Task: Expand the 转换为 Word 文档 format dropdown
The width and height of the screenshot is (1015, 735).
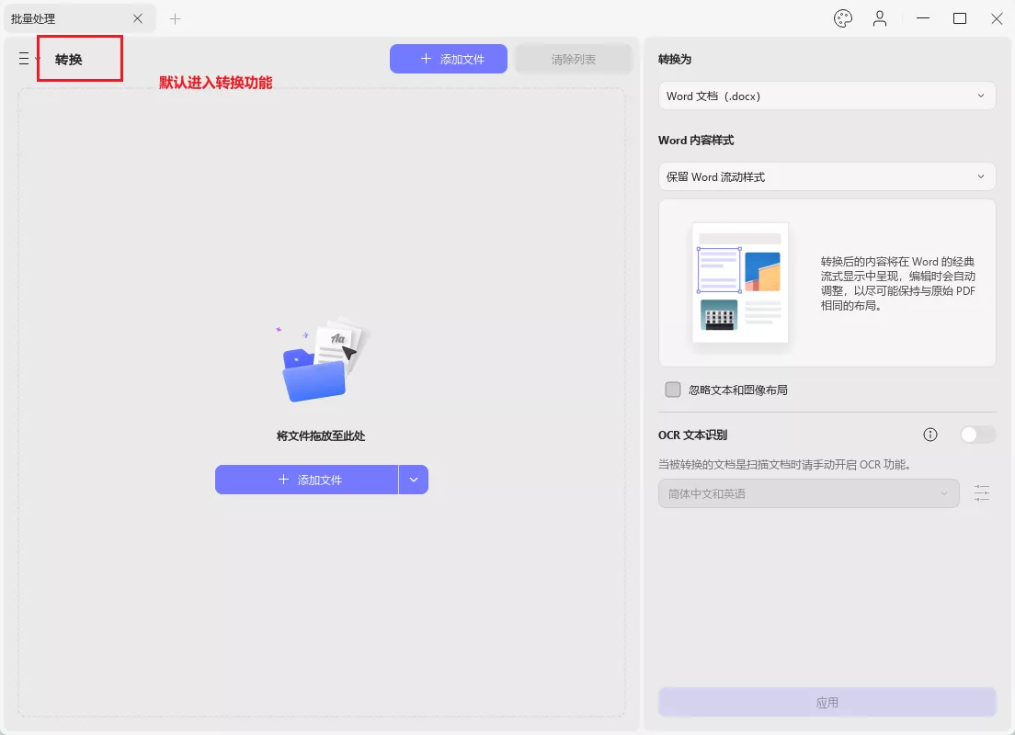Action: [827, 96]
